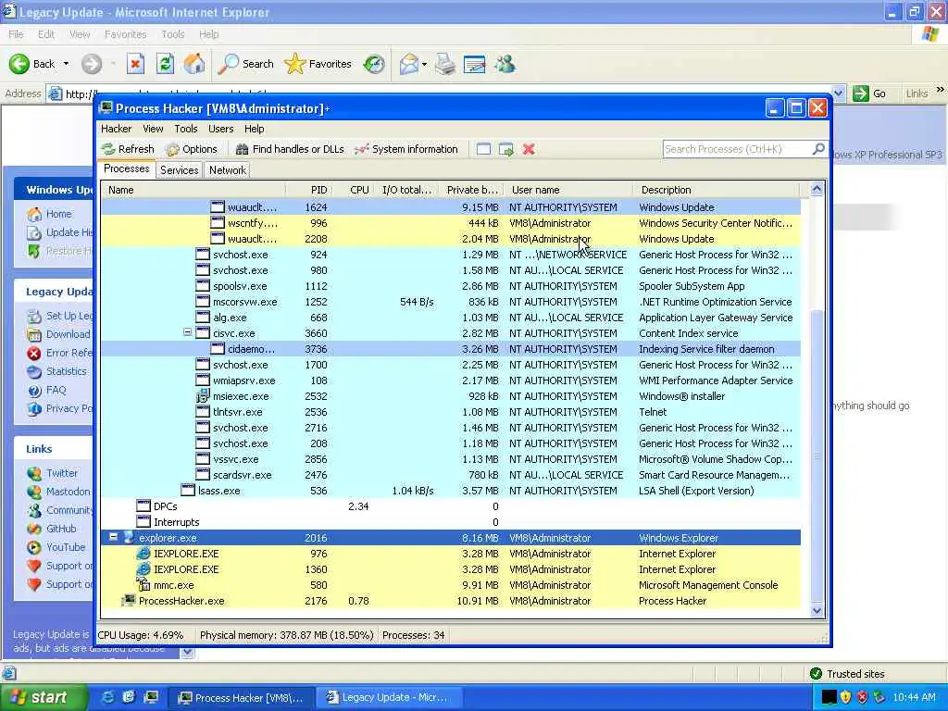Image resolution: width=948 pixels, height=711 pixels.
Task: Open System information in Process Hacker
Action: coord(406,149)
